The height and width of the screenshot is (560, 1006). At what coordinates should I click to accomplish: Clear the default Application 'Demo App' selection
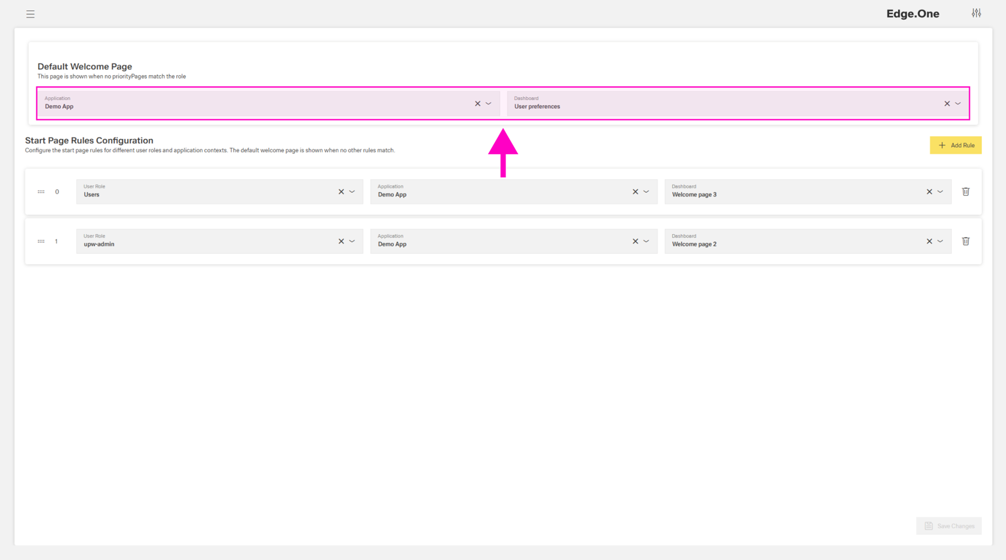[477, 103]
